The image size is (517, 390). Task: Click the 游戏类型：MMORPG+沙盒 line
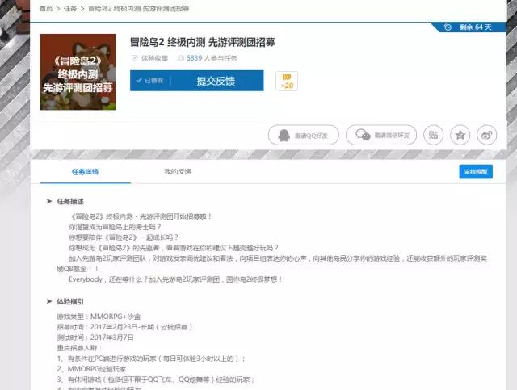tap(99, 317)
